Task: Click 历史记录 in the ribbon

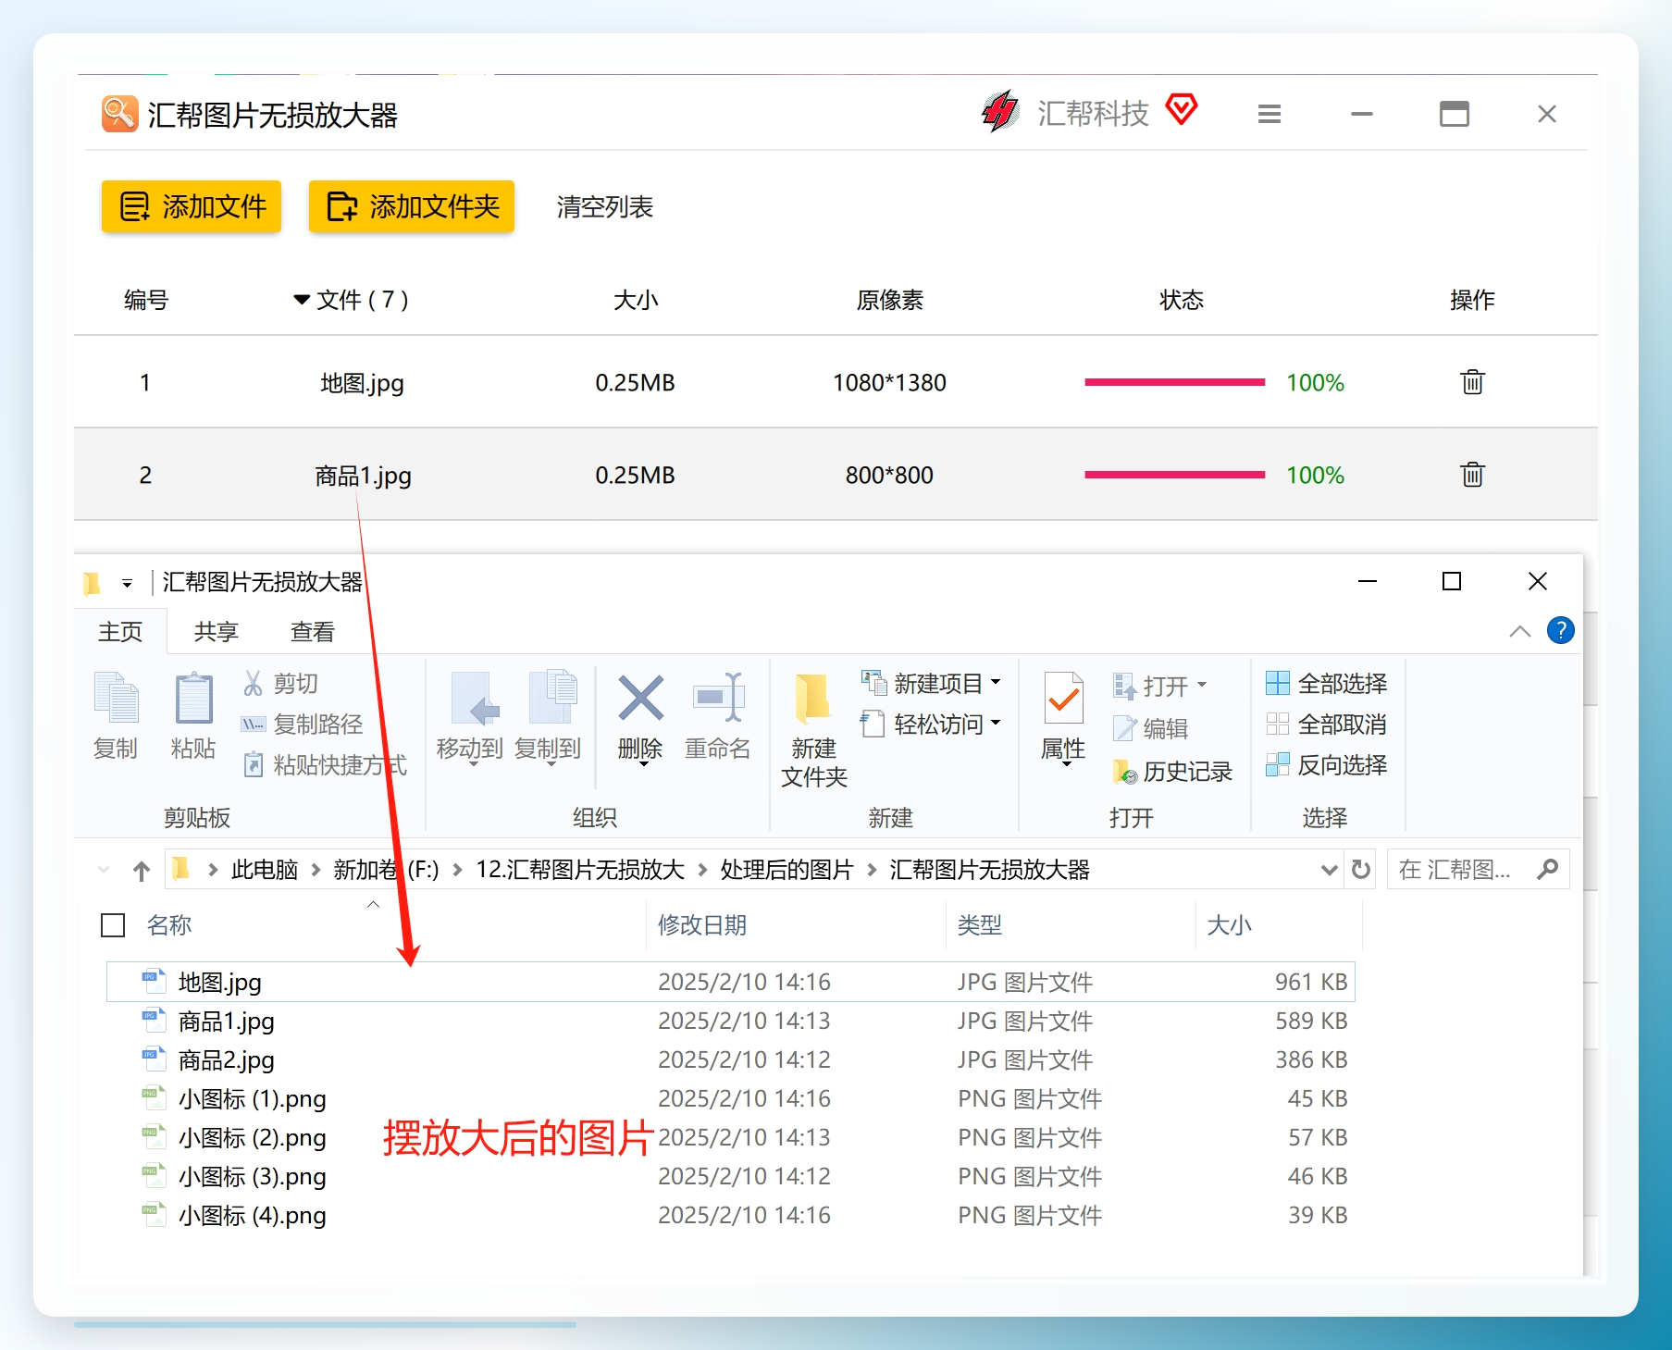Action: click(1172, 772)
